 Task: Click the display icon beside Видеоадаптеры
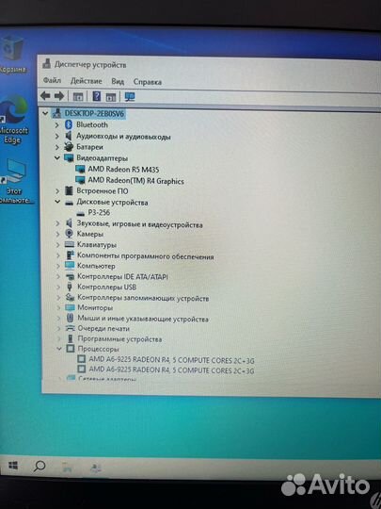click(x=69, y=158)
